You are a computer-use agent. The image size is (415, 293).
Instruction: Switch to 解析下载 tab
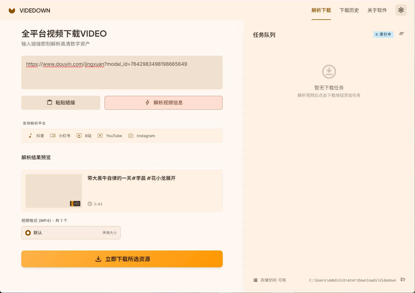pyautogui.click(x=321, y=10)
